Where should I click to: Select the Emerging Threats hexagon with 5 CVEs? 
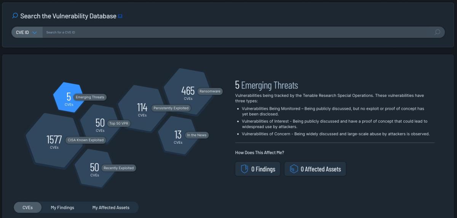69,98
